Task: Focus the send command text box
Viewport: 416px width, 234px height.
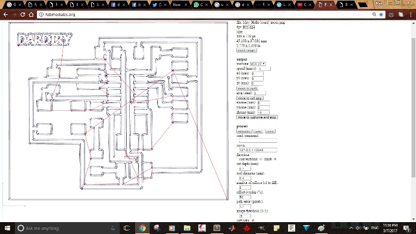Action: pyautogui.click(x=258, y=141)
